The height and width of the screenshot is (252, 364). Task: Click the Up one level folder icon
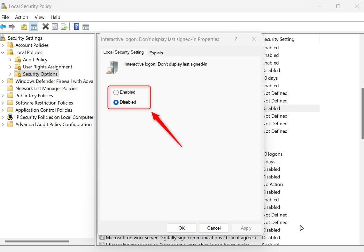coord(24,27)
